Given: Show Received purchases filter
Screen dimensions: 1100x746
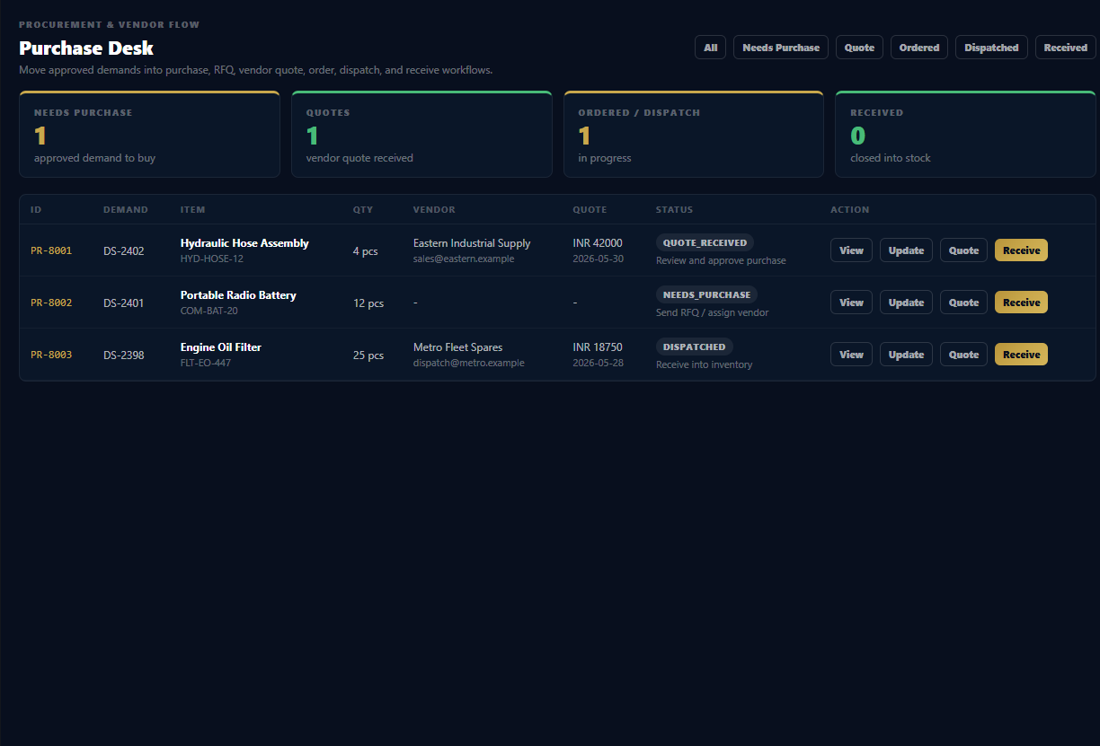Looking at the screenshot, I should (x=1065, y=48).
